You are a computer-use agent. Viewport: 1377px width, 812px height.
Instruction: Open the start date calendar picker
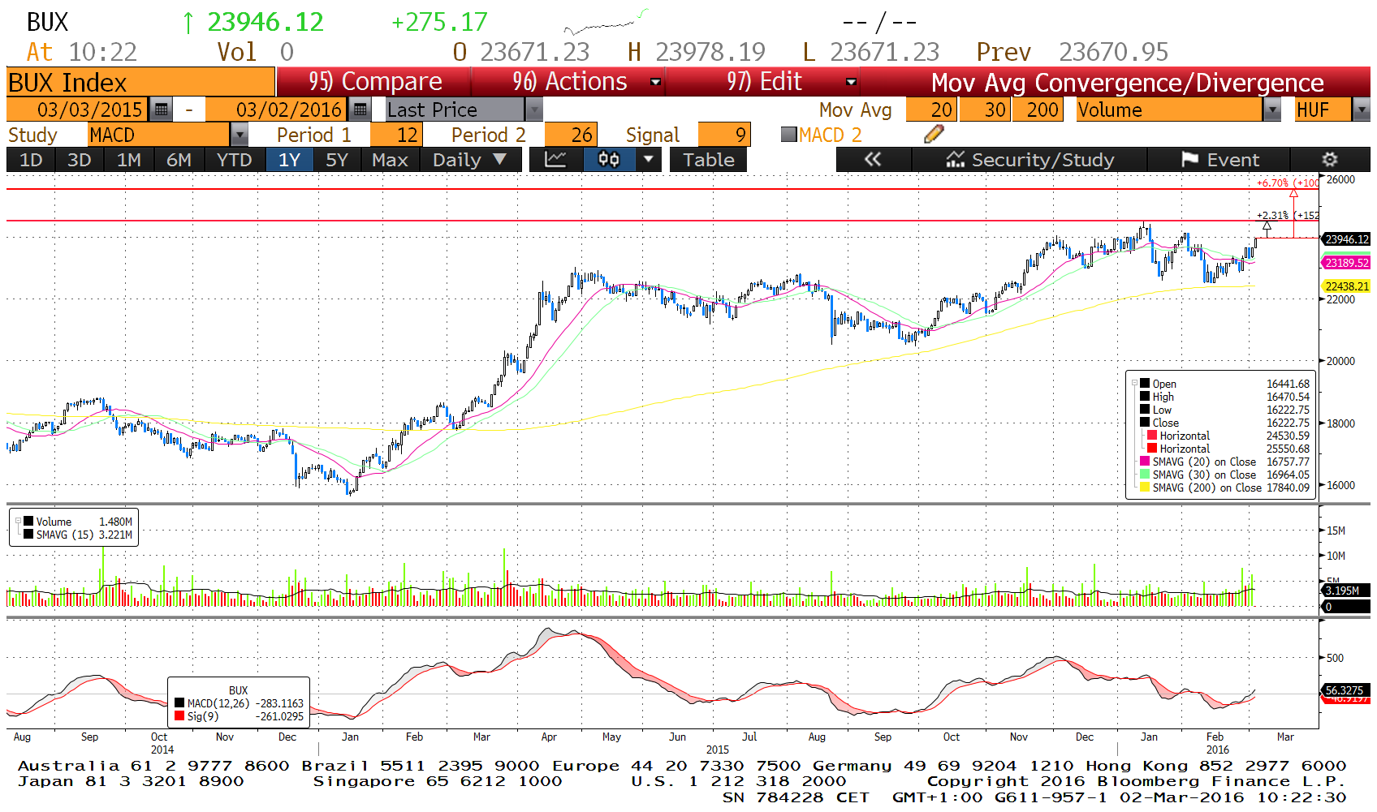pyautogui.click(x=162, y=110)
